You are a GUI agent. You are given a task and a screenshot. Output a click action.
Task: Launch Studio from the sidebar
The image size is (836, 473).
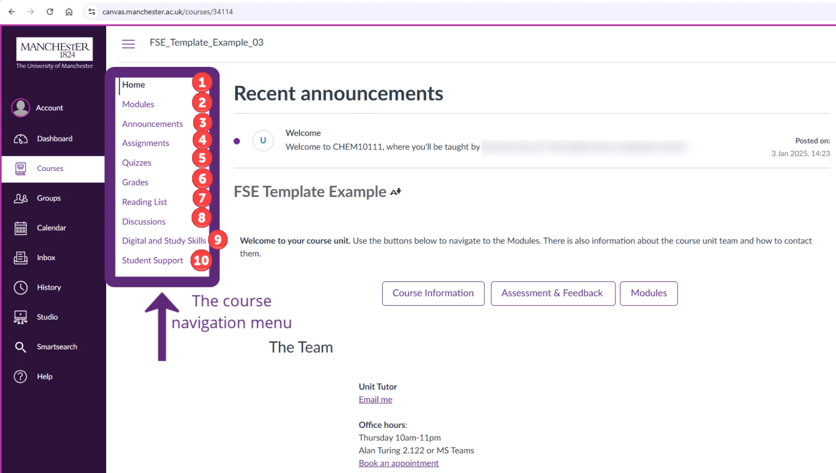click(20, 317)
